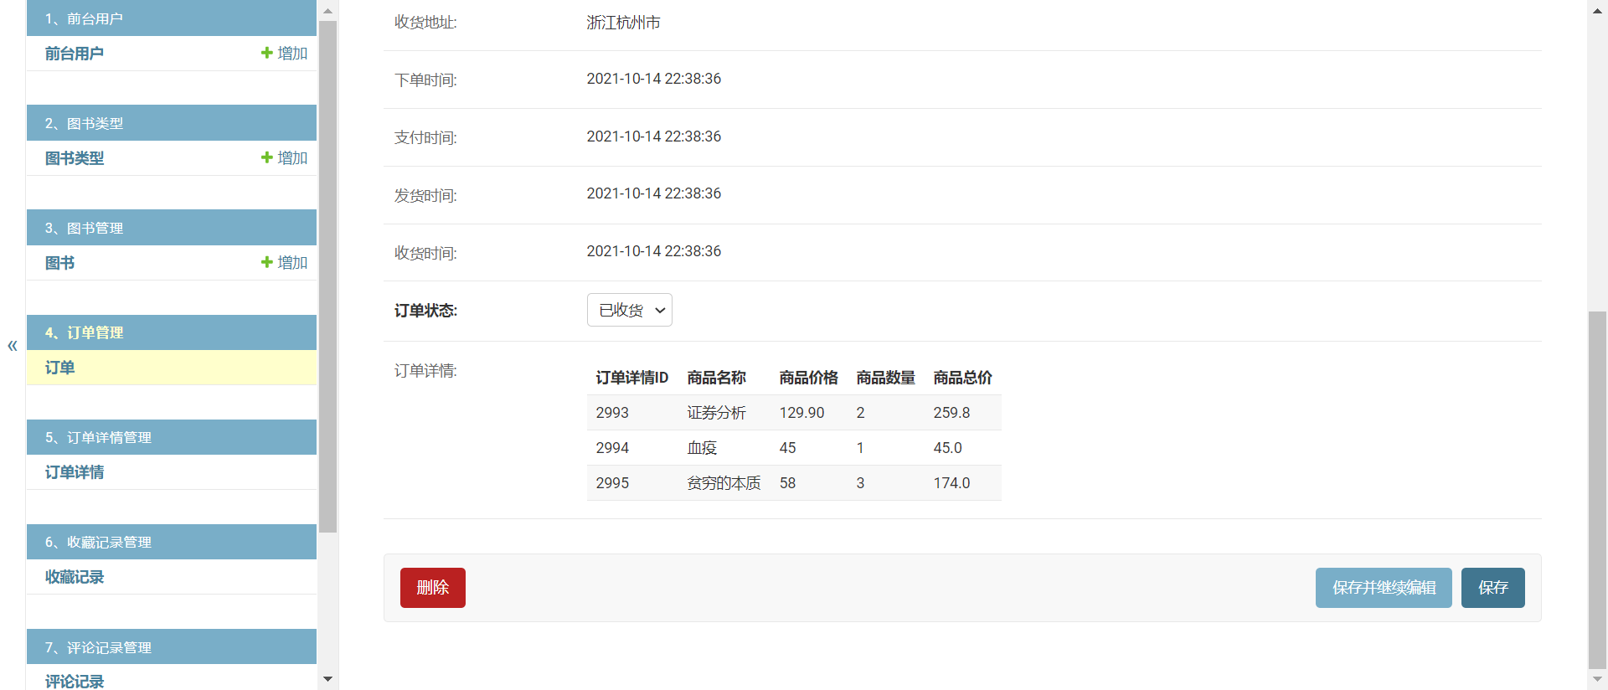
Task: Click the sidebar scrollbar thumb
Action: [x=327, y=276]
